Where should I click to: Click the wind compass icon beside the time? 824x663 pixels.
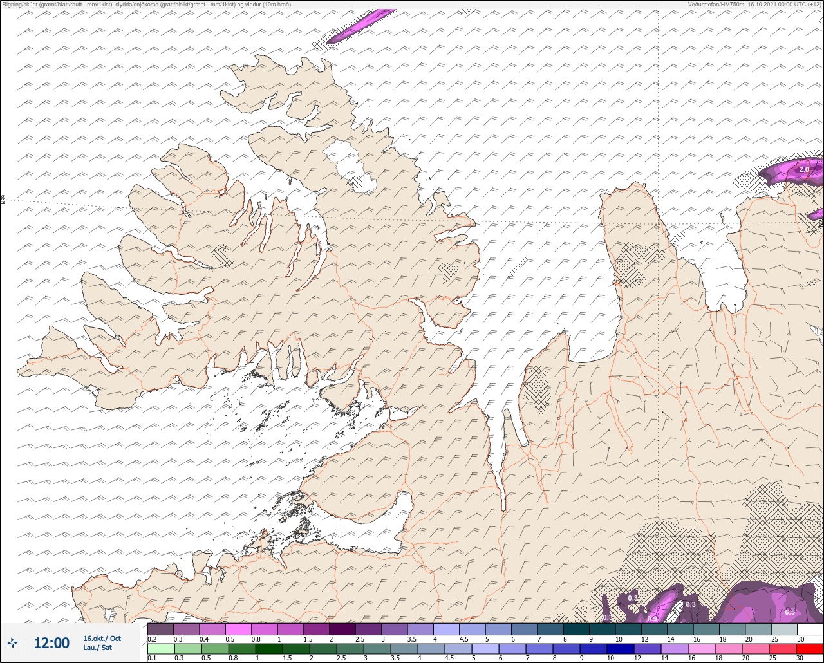pos(13,642)
